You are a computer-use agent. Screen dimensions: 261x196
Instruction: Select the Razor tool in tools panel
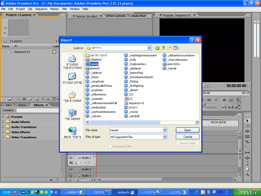pyautogui.click(x=247, y=147)
